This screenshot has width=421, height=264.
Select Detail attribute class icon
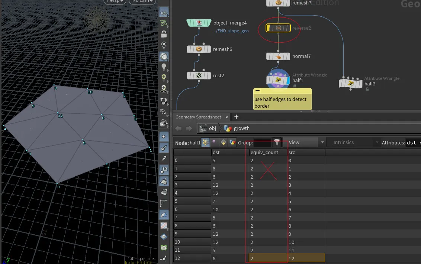(232, 142)
